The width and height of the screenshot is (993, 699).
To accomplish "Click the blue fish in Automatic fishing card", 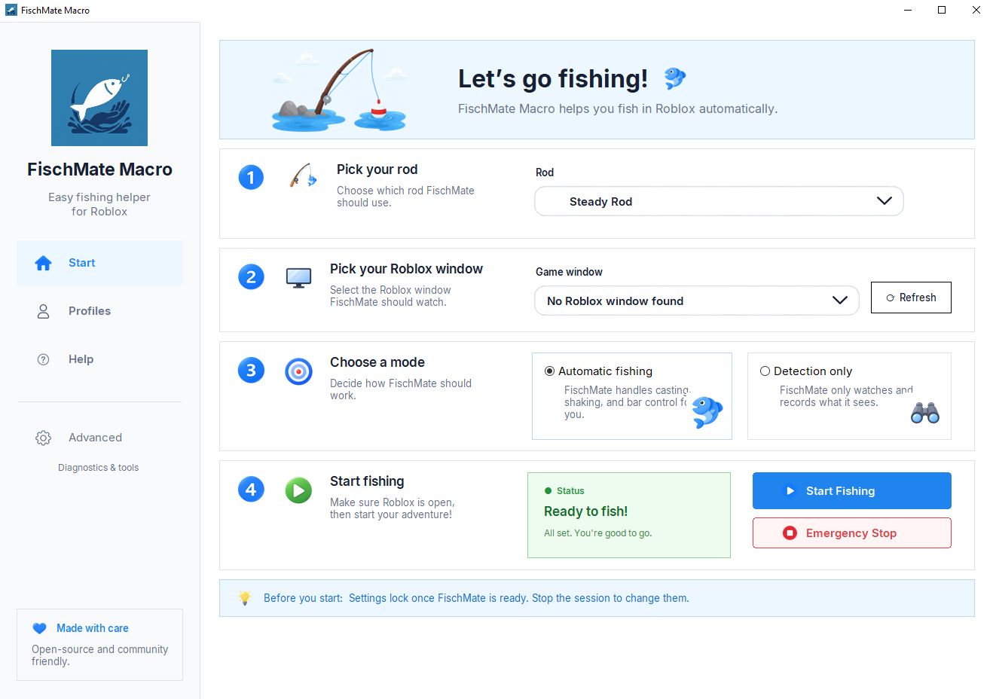I will (707, 412).
